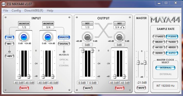Open the DirectWIRE(R) menu
The image size is (183, 96).
[x=34, y=11]
